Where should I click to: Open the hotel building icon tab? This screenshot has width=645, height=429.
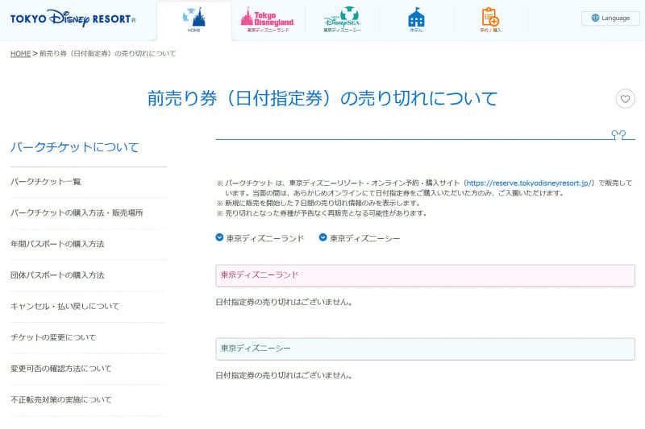416,19
